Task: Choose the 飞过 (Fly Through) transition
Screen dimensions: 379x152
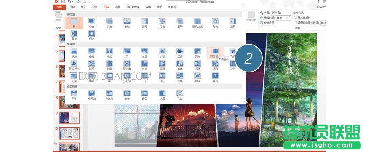Action: coord(180,95)
